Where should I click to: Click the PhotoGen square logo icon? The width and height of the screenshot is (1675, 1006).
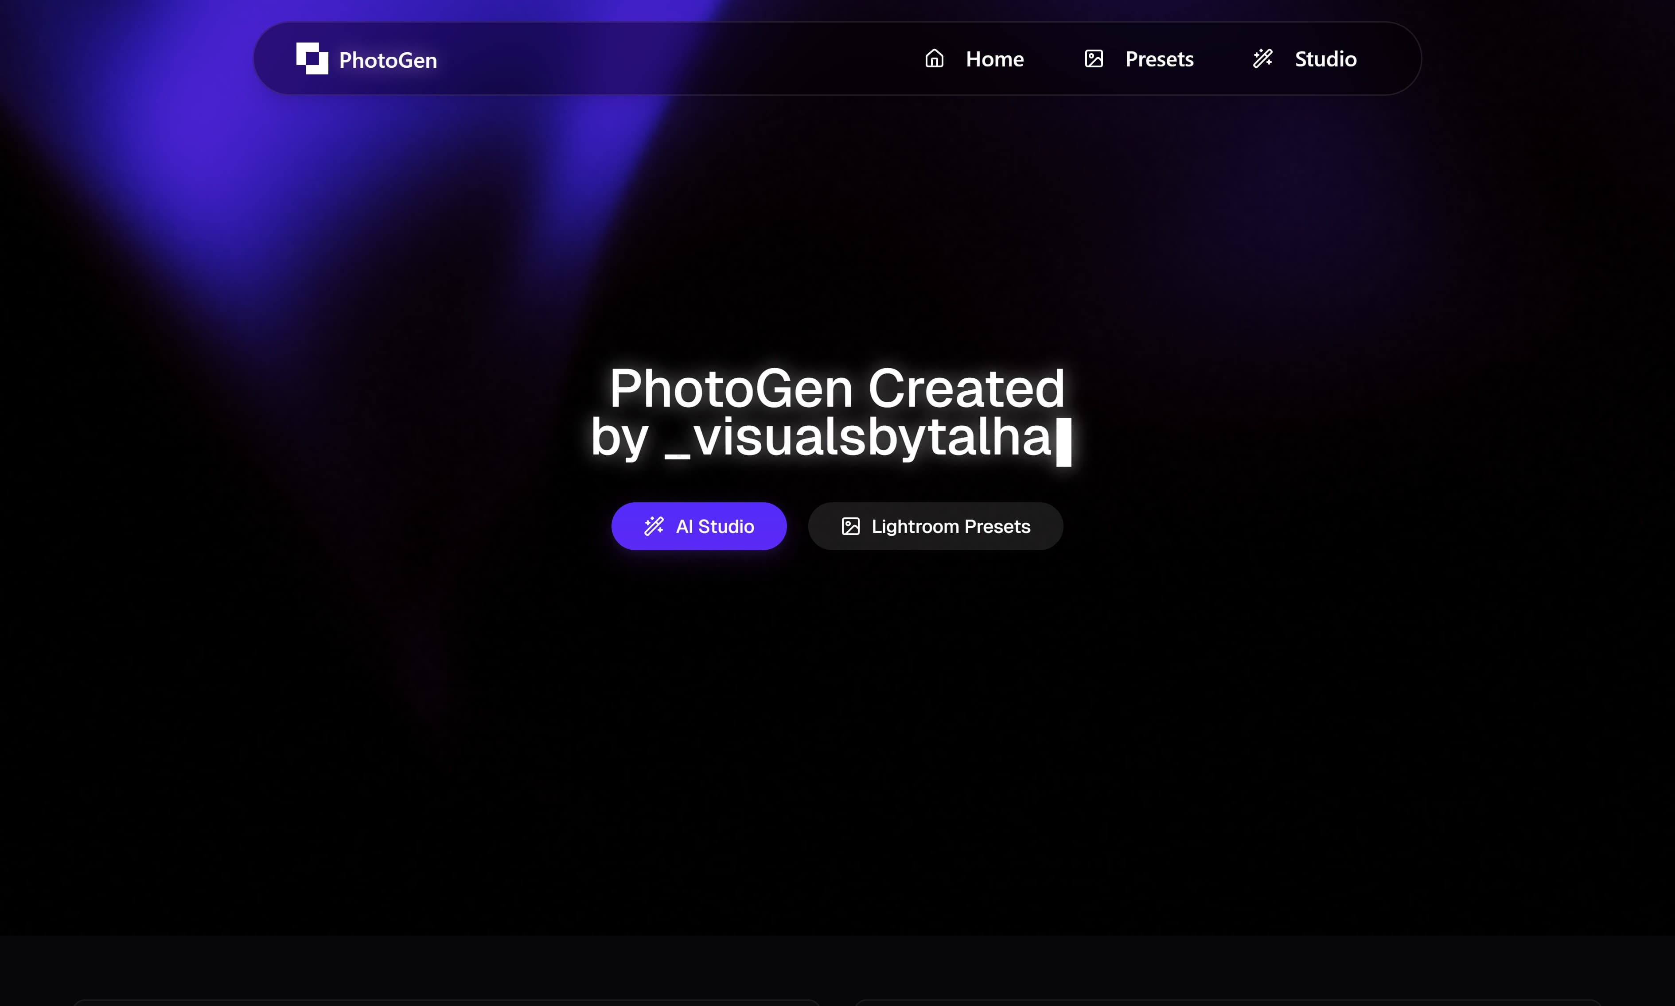tap(312, 58)
